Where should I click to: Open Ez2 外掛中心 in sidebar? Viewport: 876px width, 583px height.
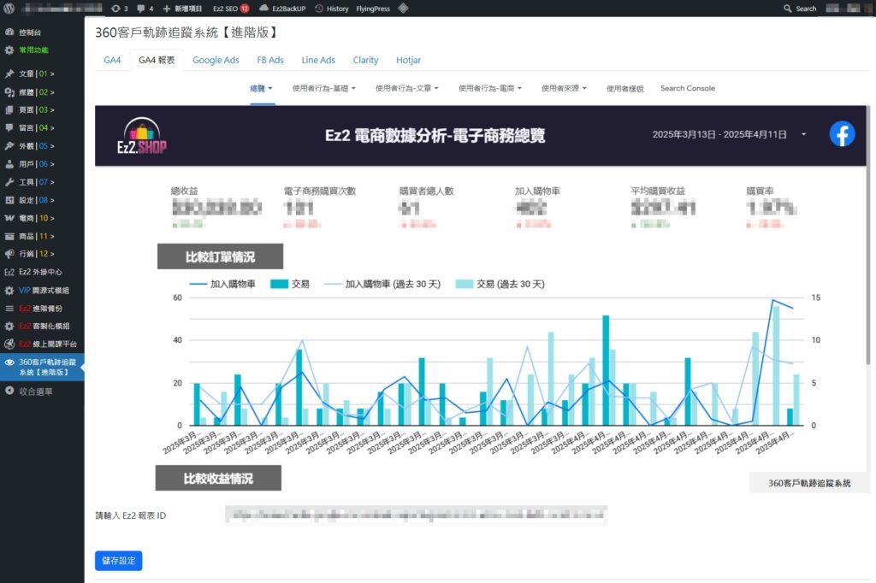click(x=40, y=272)
